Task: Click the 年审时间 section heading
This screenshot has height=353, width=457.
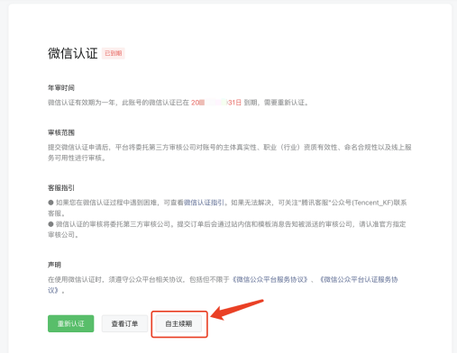Action: (x=61, y=88)
